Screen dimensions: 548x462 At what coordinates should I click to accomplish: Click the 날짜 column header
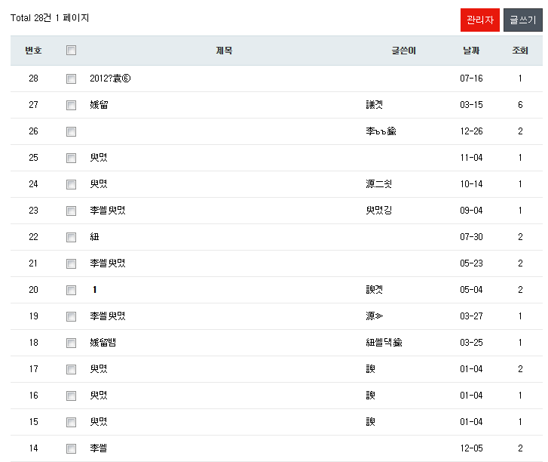(x=471, y=51)
